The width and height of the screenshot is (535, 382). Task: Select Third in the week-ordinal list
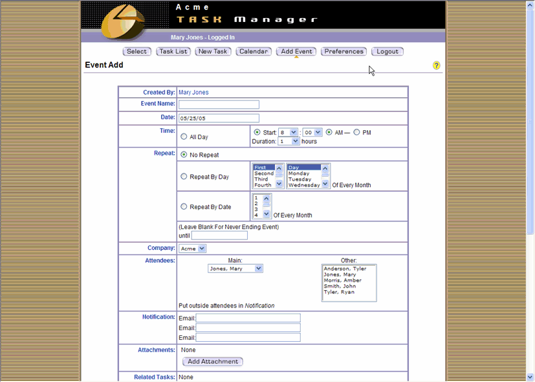[x=264, y=179]
